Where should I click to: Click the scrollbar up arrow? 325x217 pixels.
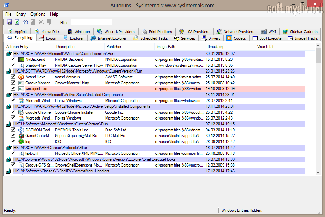(318, 46)
